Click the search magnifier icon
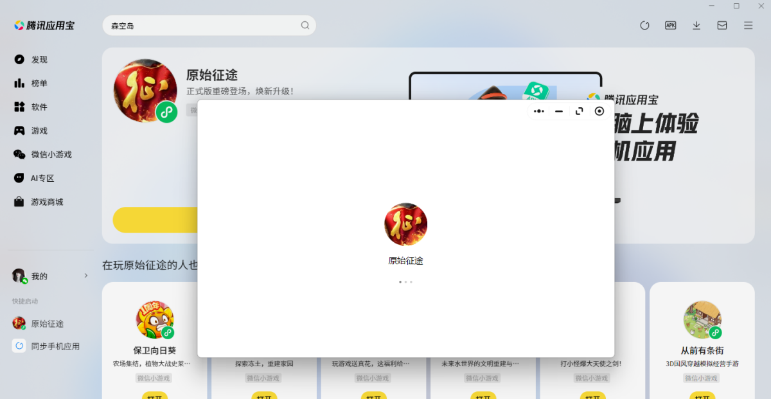771x399 pixels. [305, 26]
